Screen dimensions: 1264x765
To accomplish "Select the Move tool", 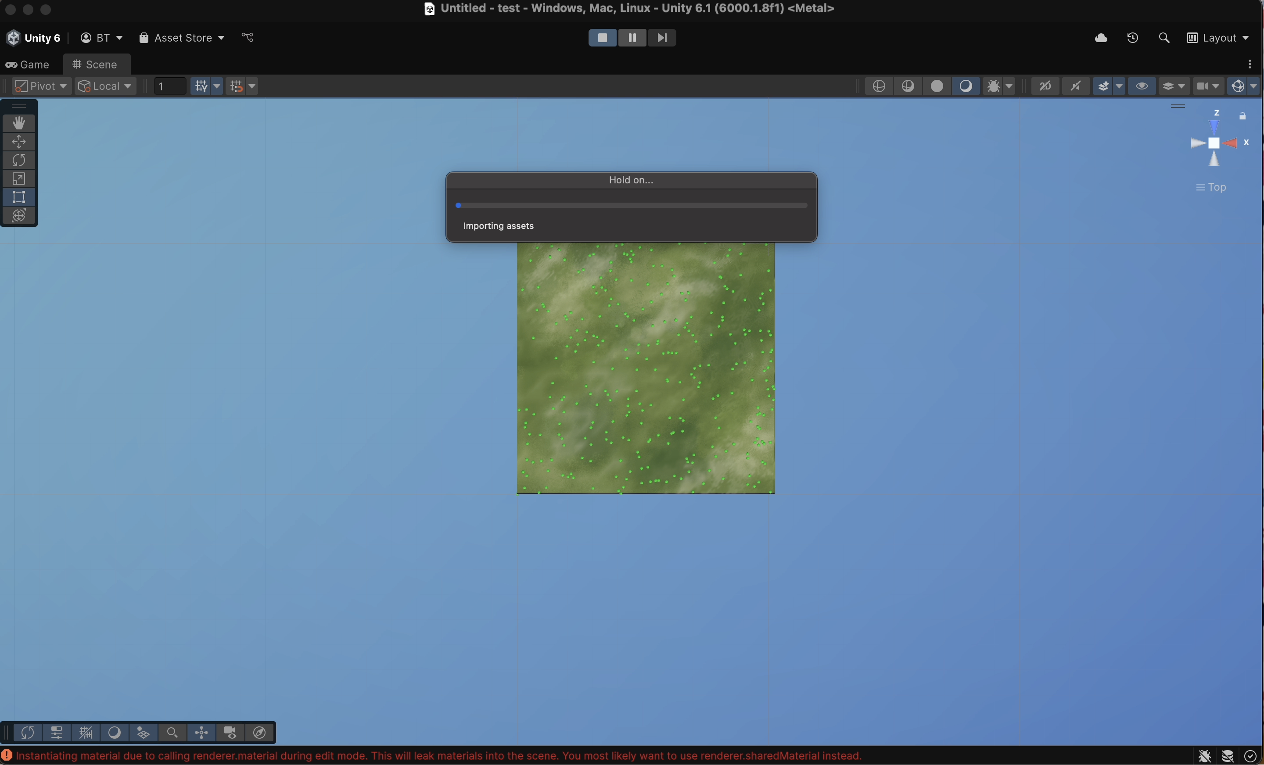I will click(x=19, y=142).
